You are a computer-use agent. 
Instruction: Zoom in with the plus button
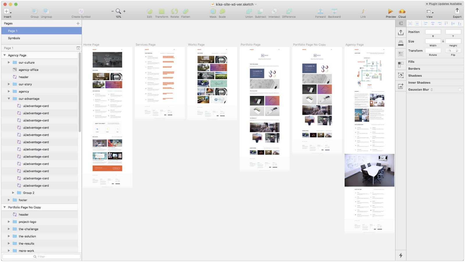[x=124, y=11]
